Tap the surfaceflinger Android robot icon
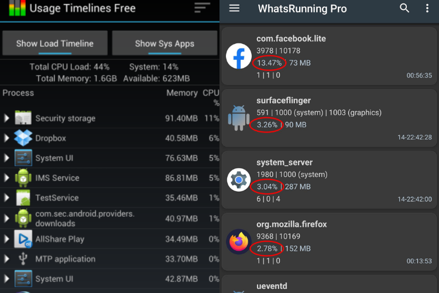 pyautogui.click(x=239, y=118)
